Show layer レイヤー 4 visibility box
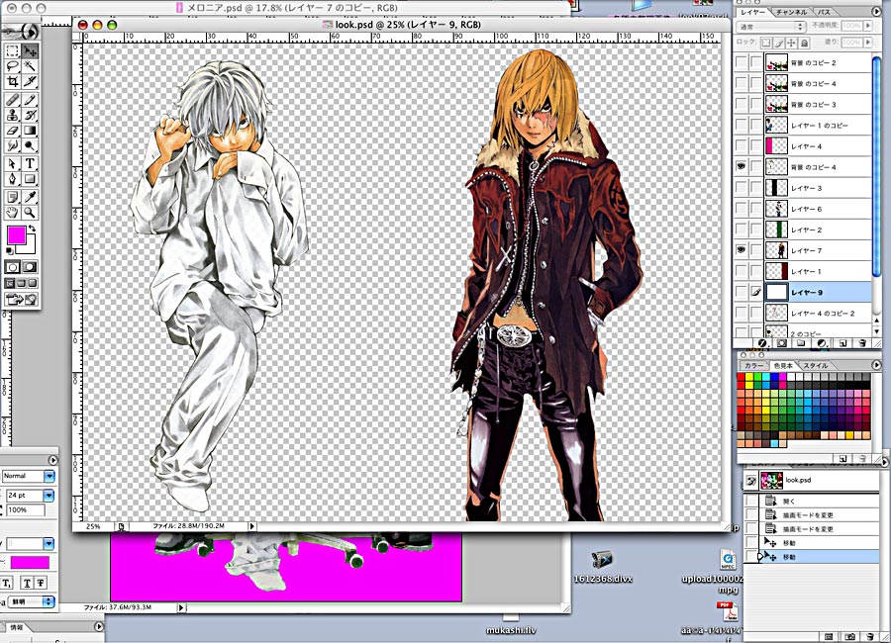Viewport: 891px width, 643px height. (x=741, y=145)
